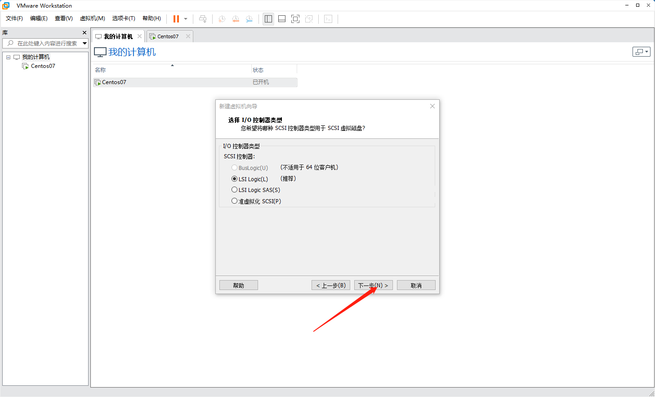Suspend the VM with the orange pause icon

pyautogui.click(x=176, y=19)
